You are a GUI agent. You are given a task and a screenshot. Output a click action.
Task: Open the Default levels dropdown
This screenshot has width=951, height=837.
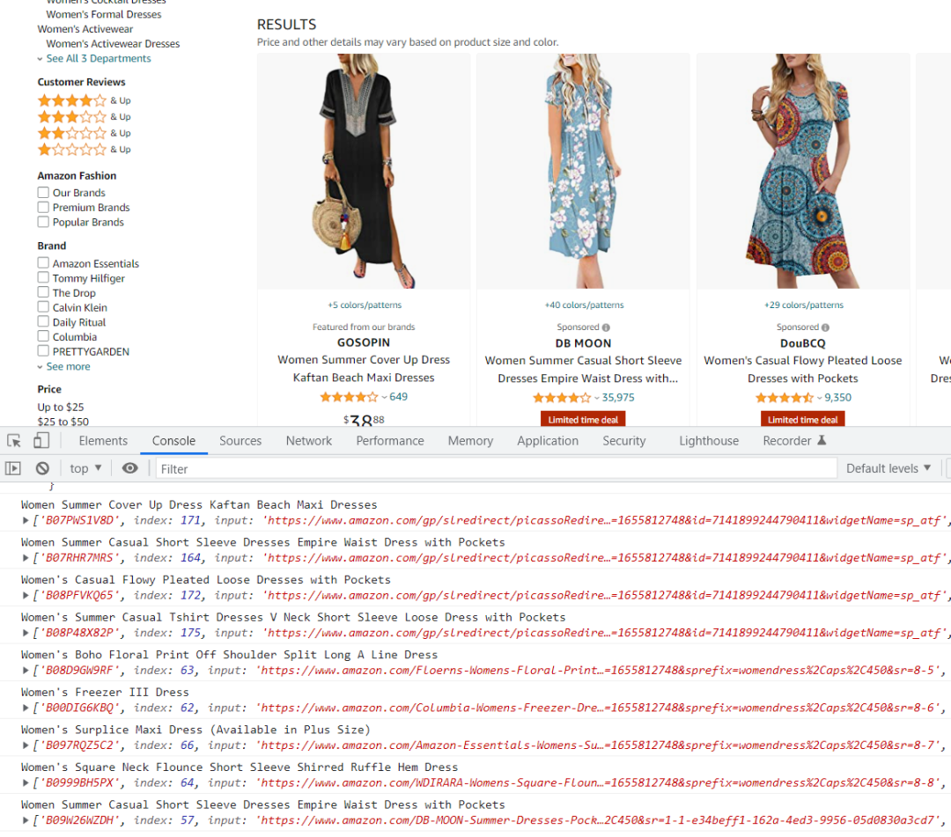[888, 468]
